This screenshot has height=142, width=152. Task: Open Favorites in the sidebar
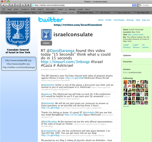pos(128,62)
